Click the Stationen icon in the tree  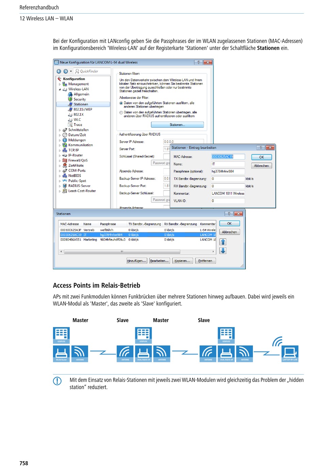(70, 104)
